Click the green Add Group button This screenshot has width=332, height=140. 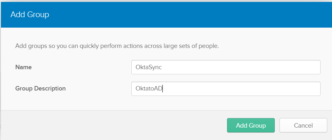tap(251, 125)
